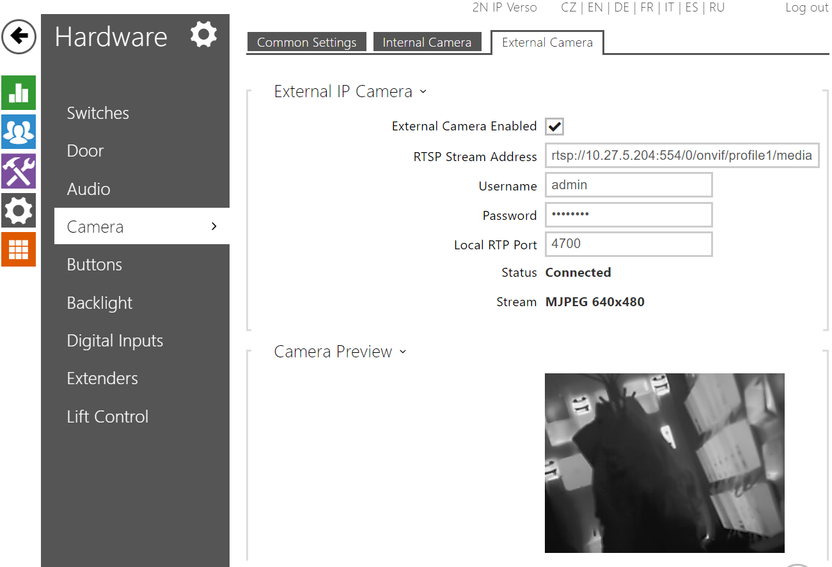Switch to the Internal Camera tab

point(427,42)
